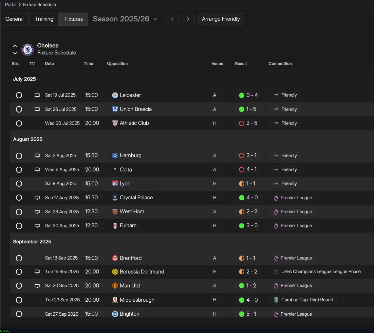The image size is (374, 333).
Task: Click Crystal Palace badge icon
Action: pyautogui.click(x=115, y=198)
